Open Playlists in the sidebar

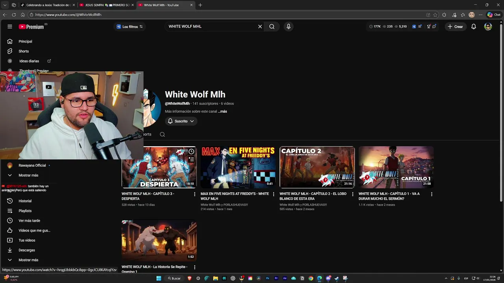(25, 211)
